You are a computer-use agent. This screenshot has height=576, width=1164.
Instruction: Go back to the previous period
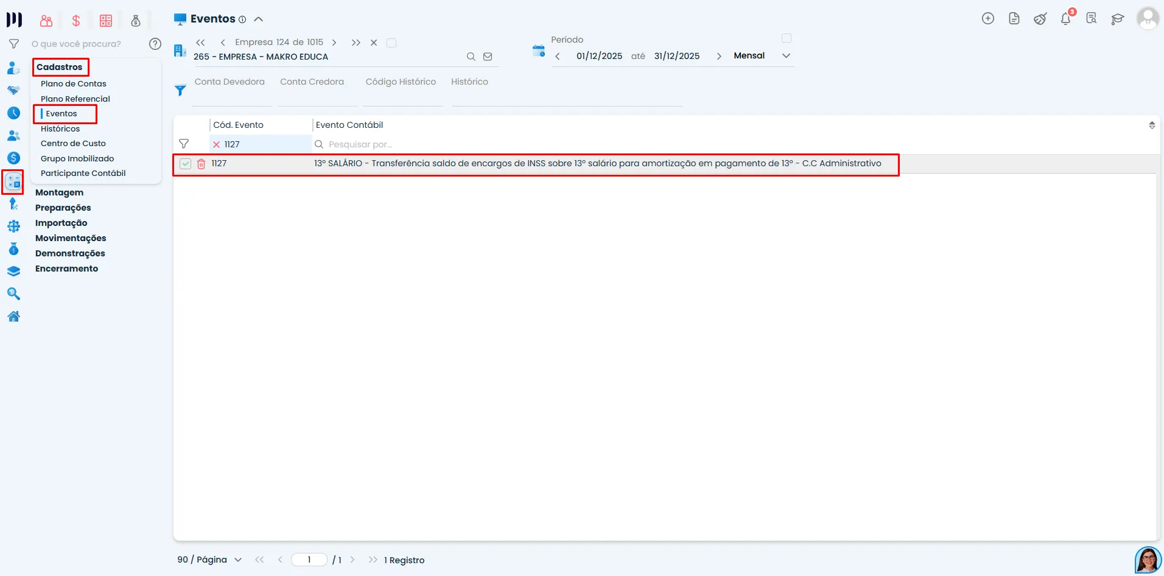[x=558, y=56]
